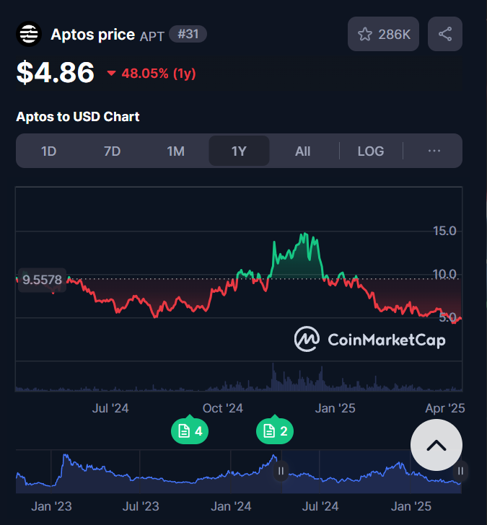Click the Aptos coin logo icon
Viewport: 487px width, 525px height.
(x=29, y=34)
